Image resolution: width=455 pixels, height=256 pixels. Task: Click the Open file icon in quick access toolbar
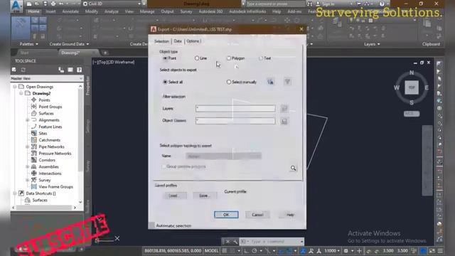[37, 4]
